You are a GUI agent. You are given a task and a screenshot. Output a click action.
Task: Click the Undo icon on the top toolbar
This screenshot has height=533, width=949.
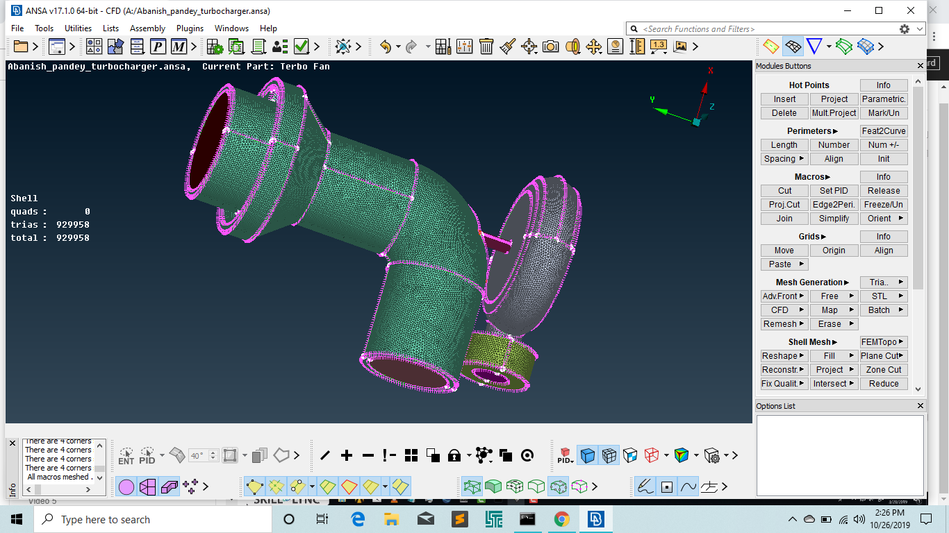click(385, 46)
